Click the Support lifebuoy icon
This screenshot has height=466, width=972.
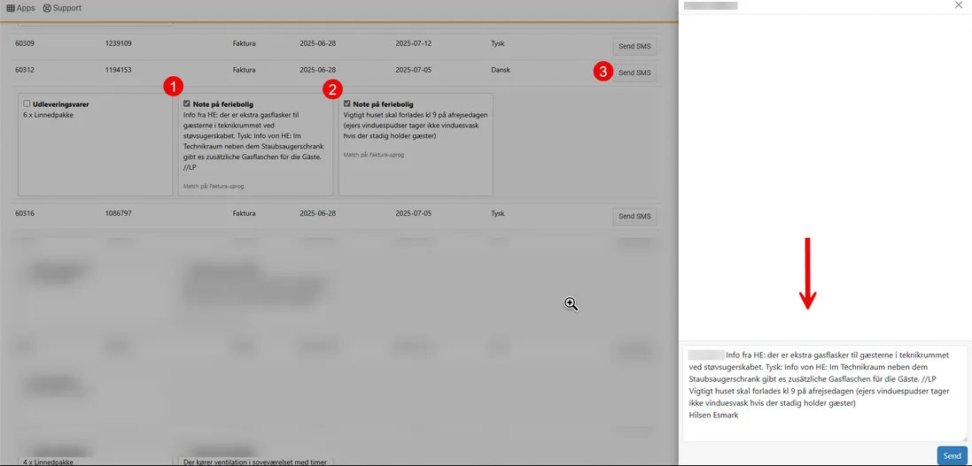pos(47,8)
